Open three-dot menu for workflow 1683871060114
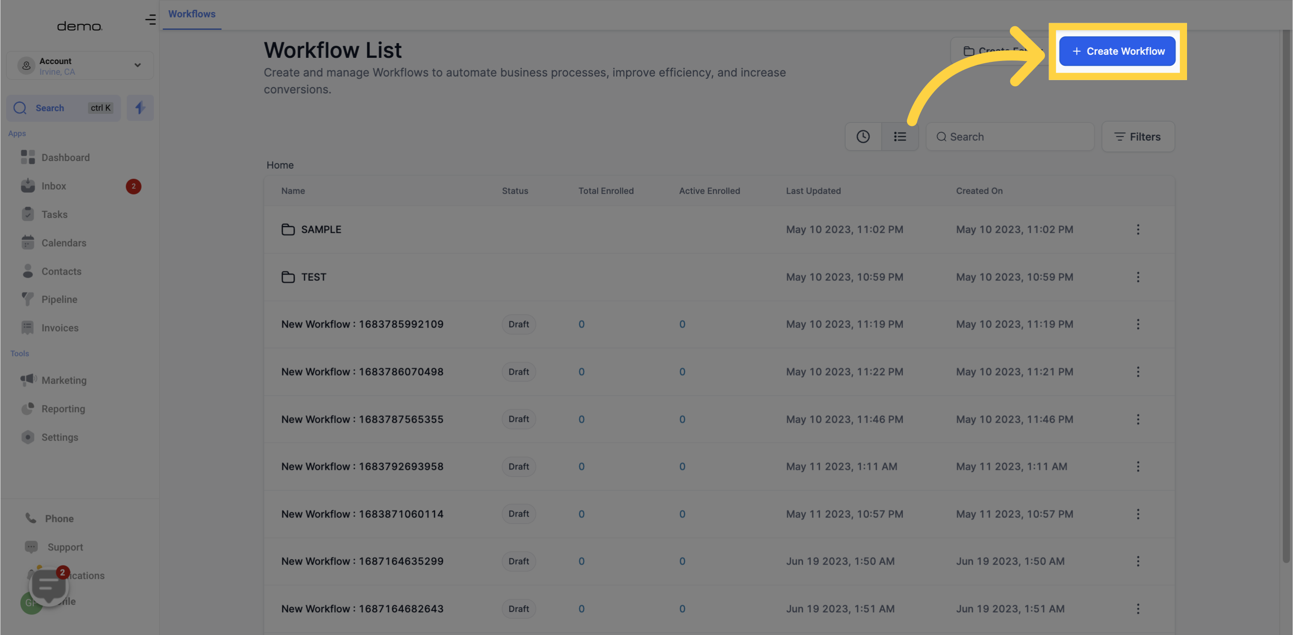 pos(1138,514)
